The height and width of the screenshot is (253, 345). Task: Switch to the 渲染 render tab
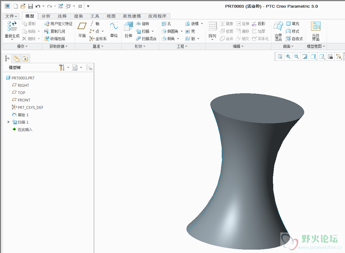click(x=78, y=16)
